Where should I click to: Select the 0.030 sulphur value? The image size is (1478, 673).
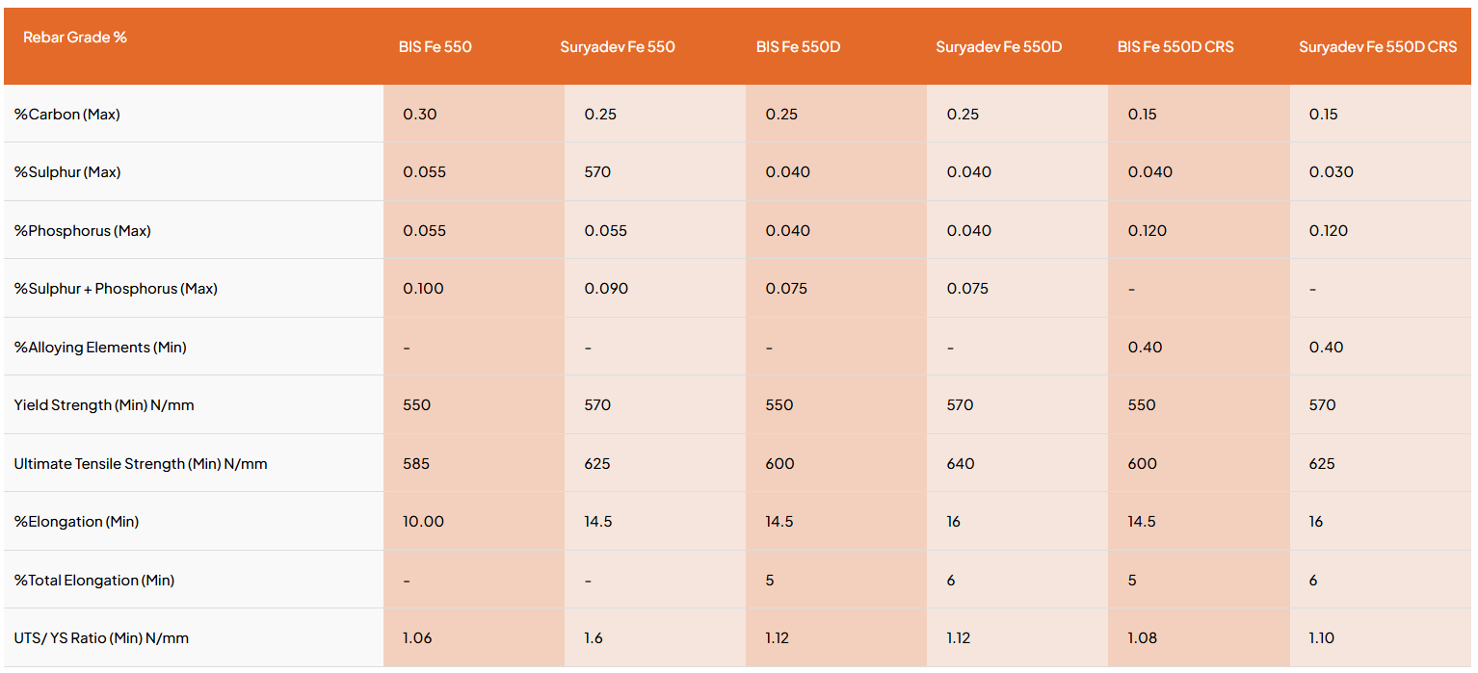click(1332, 172)
